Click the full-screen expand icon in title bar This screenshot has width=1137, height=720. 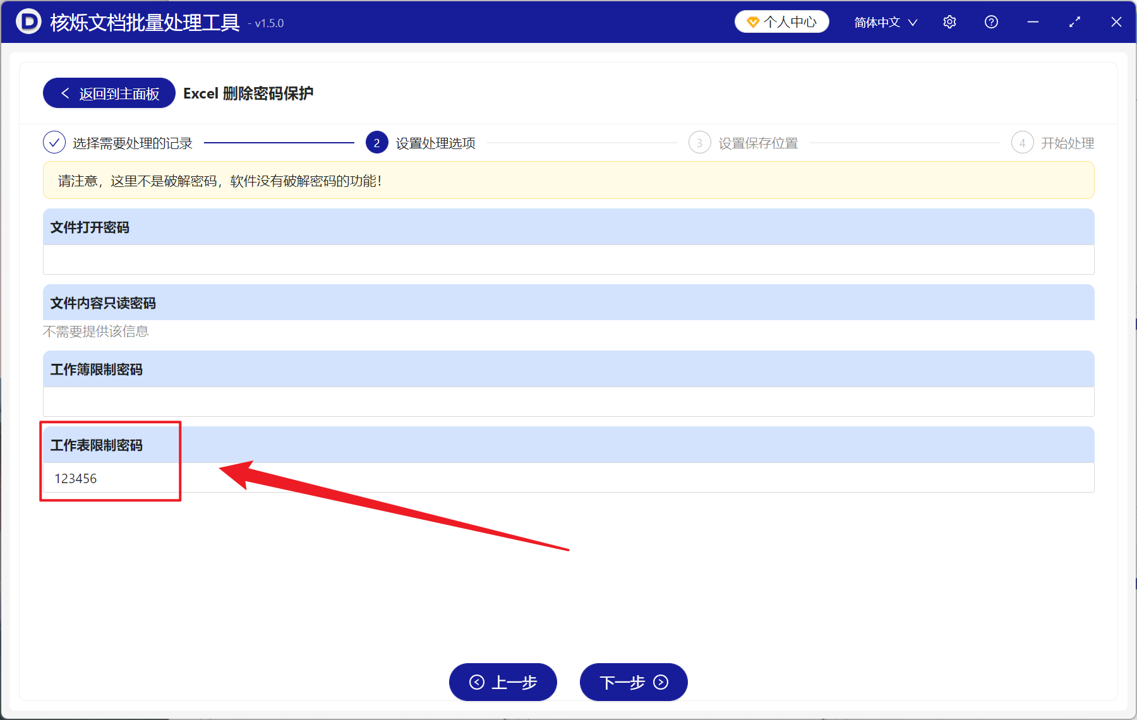pyautogui.click(x=1074, y=21)
